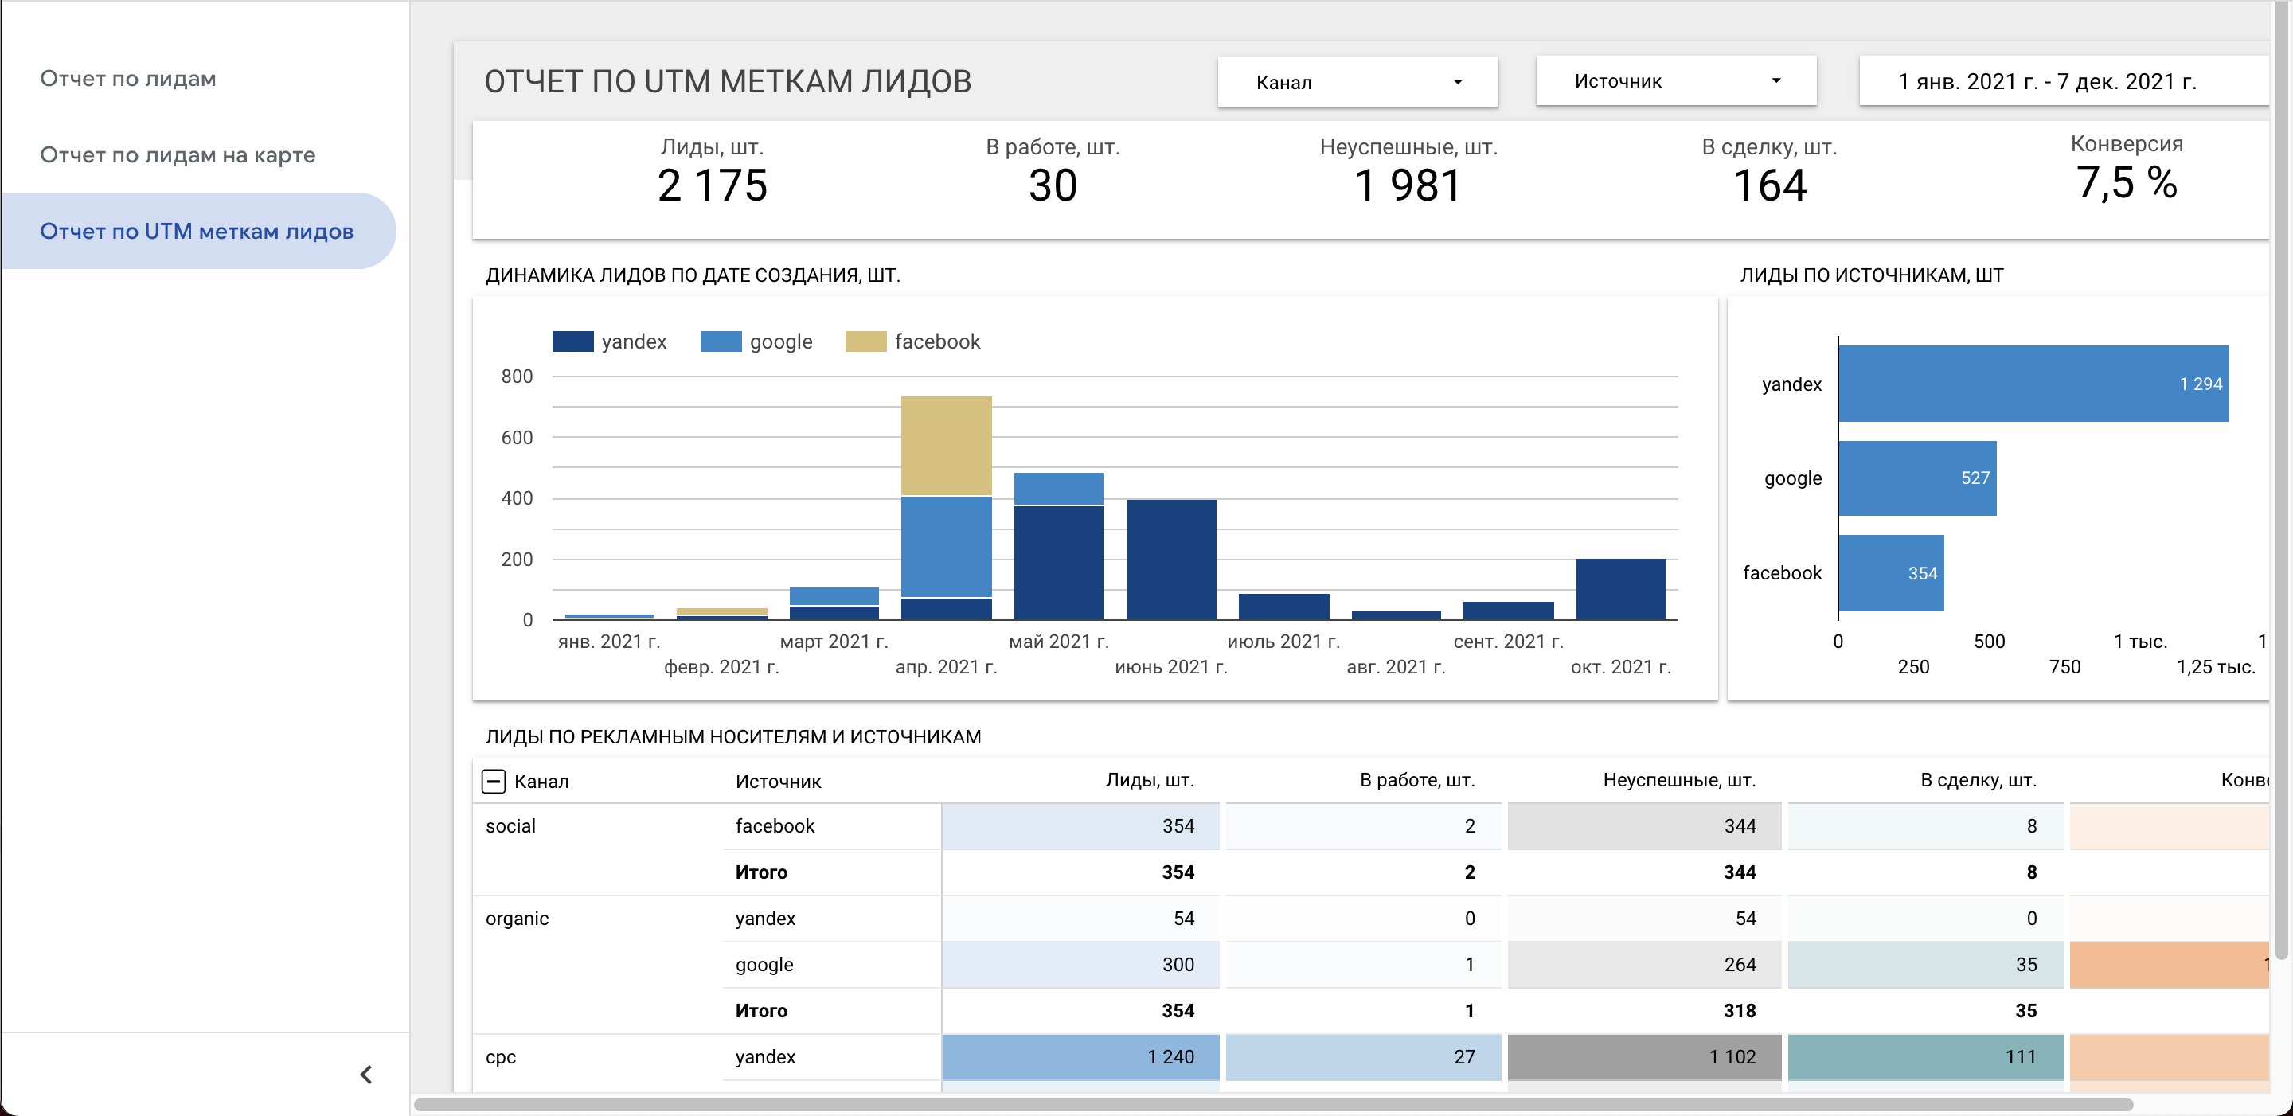Image resolution: width=2293 pixels, height=1116 pixels.
Task: Click the vertical scrollbar on right edge
Action: 2281,481
